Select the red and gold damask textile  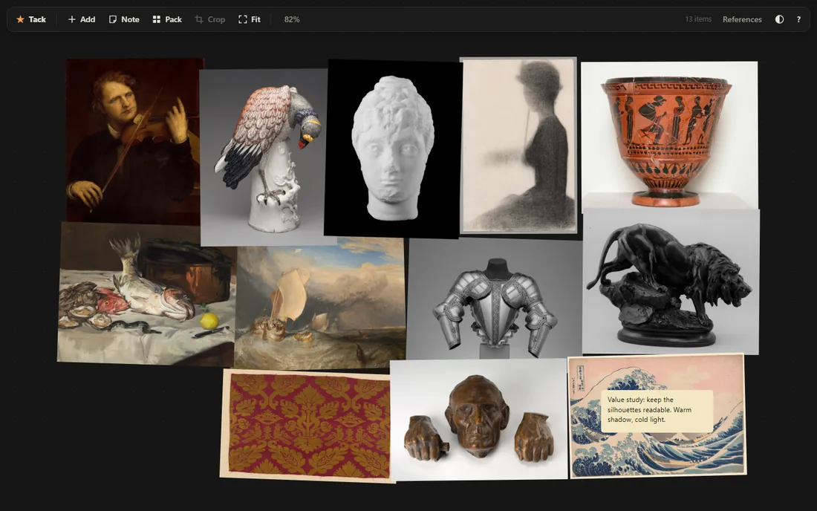click(307, 425)
